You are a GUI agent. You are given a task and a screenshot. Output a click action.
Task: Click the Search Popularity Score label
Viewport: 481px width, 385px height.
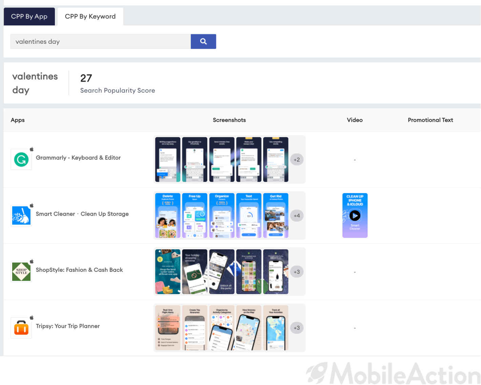118,91
